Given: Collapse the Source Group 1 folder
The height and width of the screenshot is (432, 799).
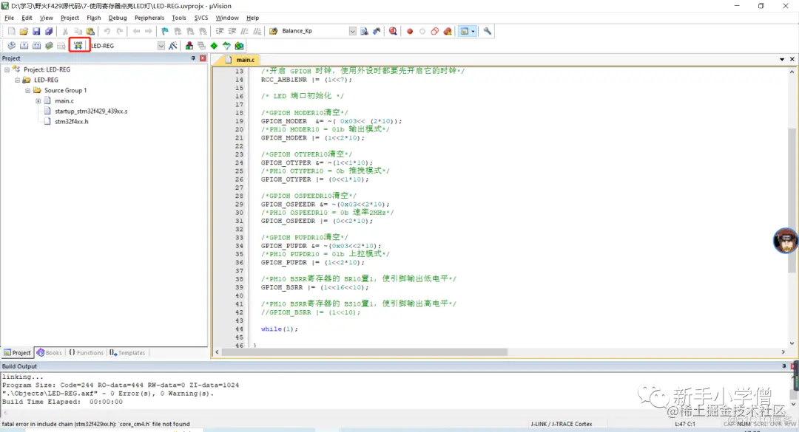Looking at the screenshot, I should tap(28, 91).
